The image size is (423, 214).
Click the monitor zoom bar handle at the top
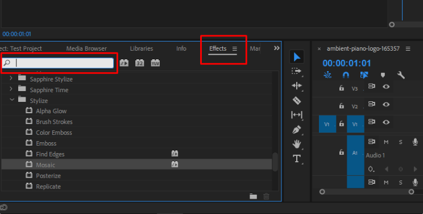pos(392,24)
